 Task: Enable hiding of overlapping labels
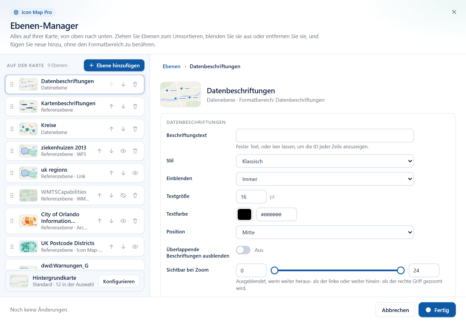[x=243, y=250]
